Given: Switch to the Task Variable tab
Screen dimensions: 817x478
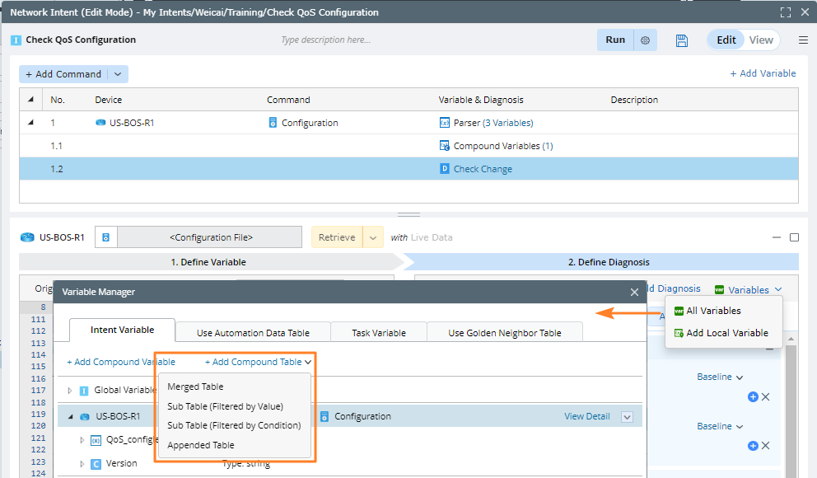Looking at the screenshot, I should point(378,333).
